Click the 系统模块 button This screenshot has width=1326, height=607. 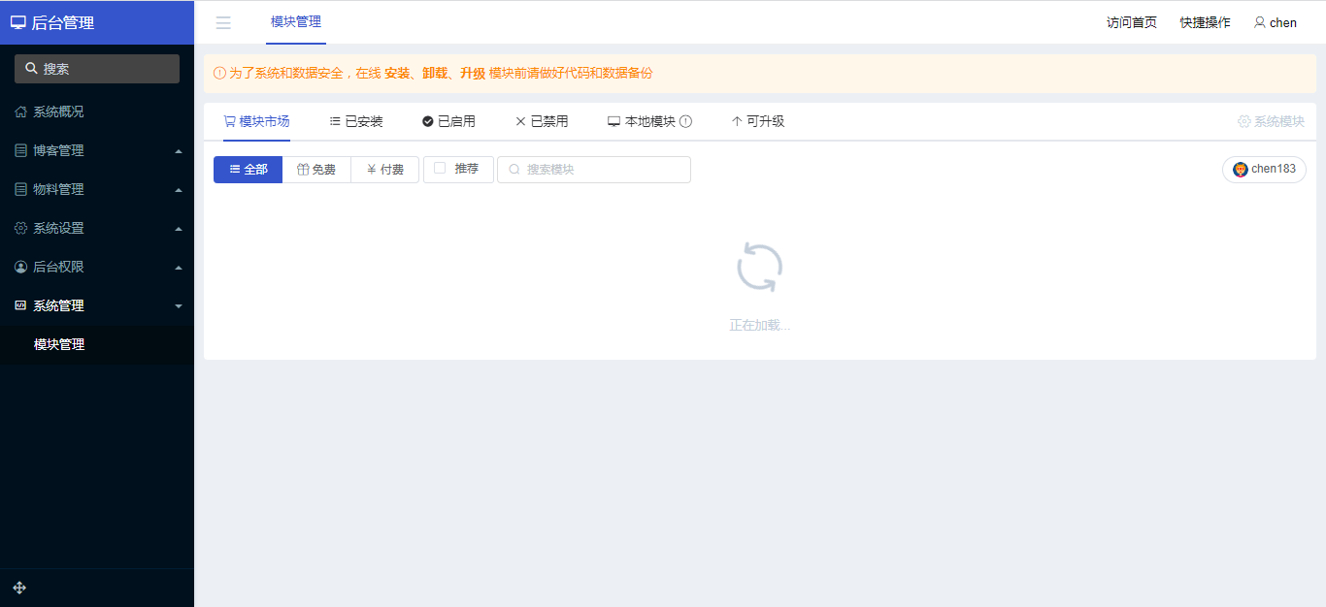pyautogui.click(x=1271, y=121)
